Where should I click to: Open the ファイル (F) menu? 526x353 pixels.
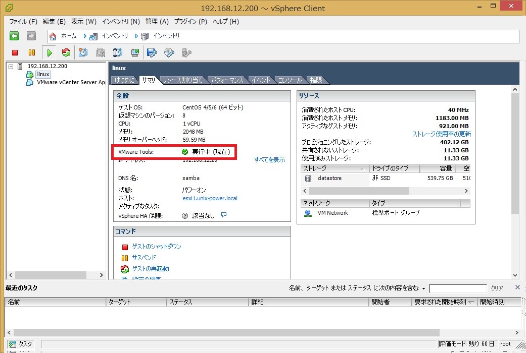[x=23, y=22]
